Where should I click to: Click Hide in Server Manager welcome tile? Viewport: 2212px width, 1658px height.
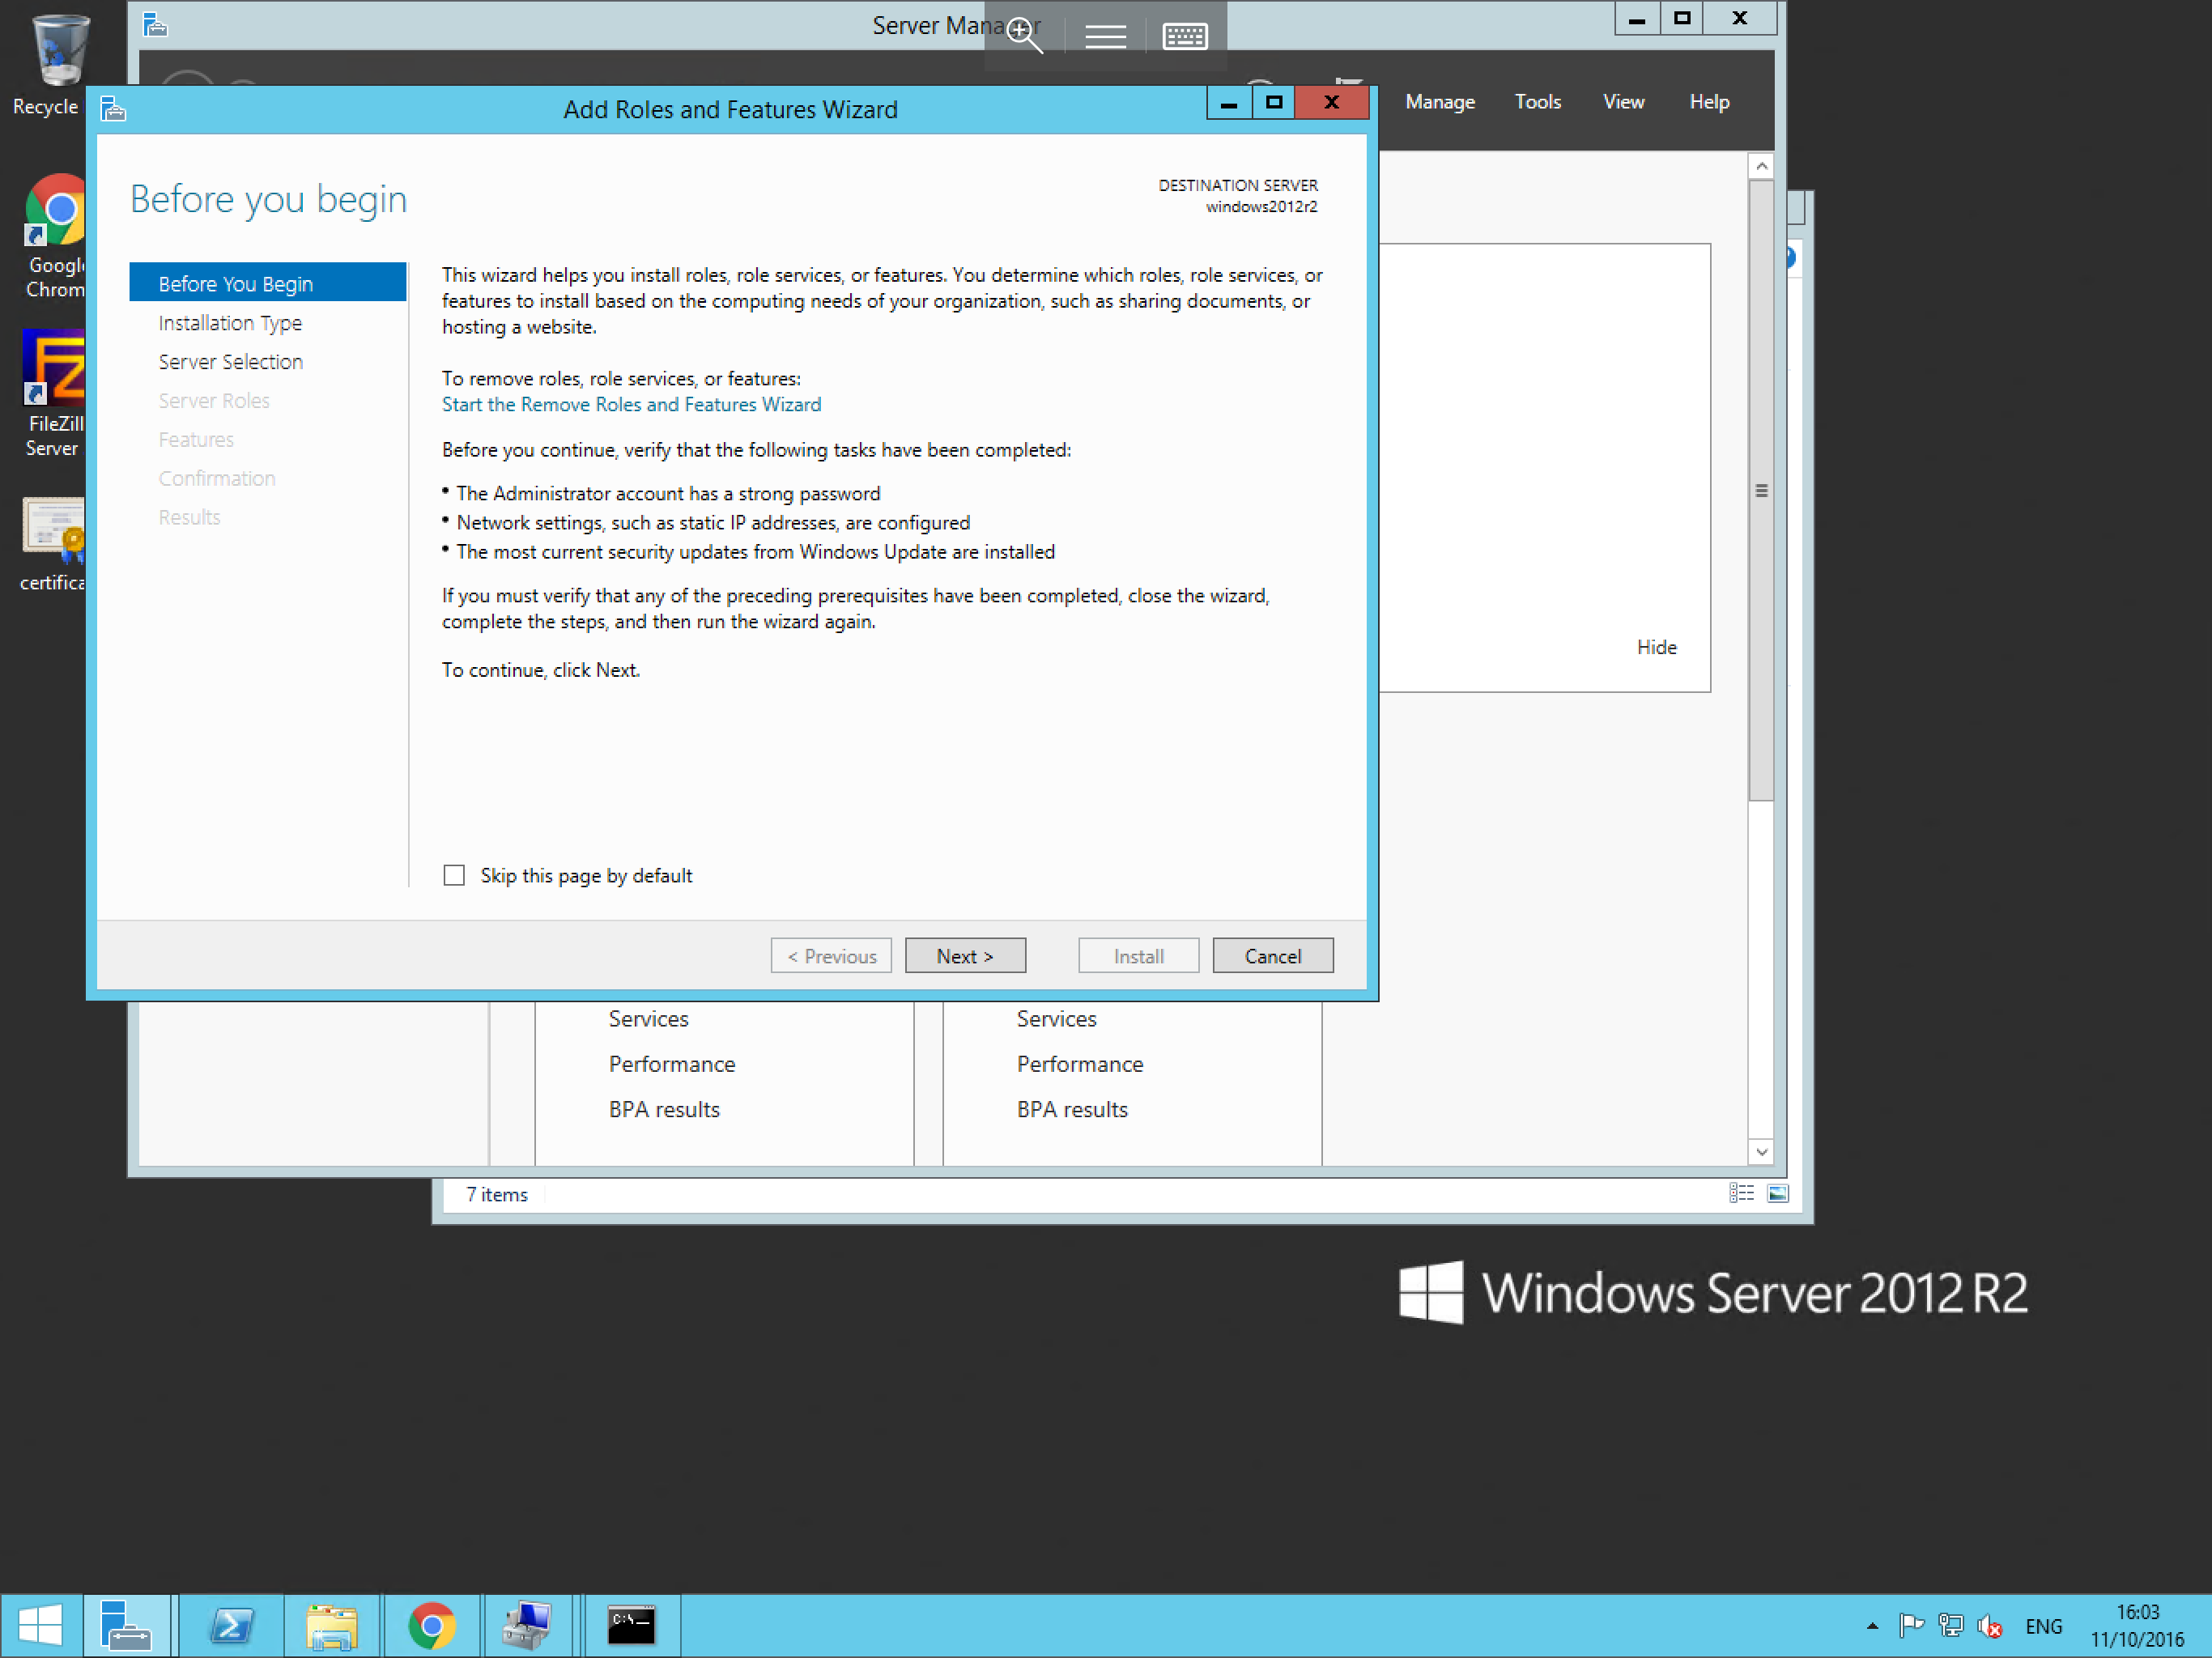pos(1656,647)
